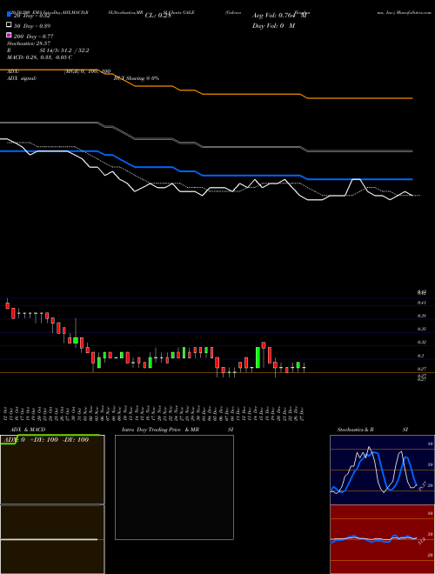Click the 28.57 value on Stochastics panel

pyautogui.click(x=423, y=486)
